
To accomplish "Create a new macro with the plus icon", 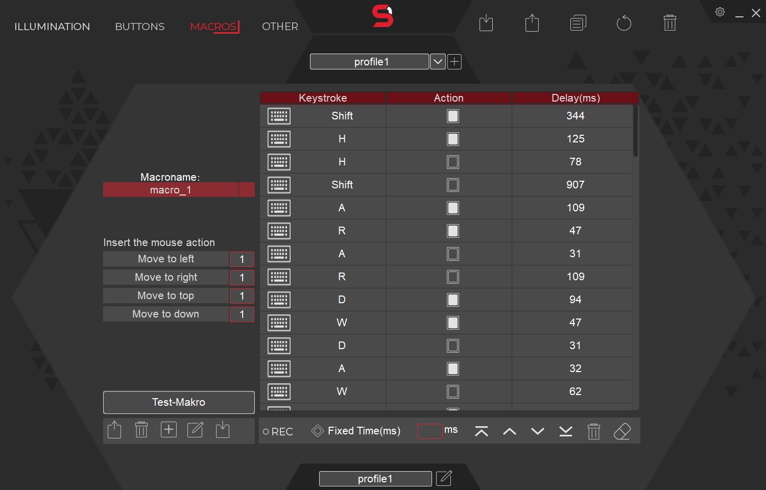I will 169,429.
